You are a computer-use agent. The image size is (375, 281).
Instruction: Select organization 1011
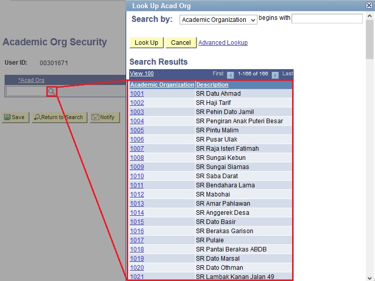(136, 185)
